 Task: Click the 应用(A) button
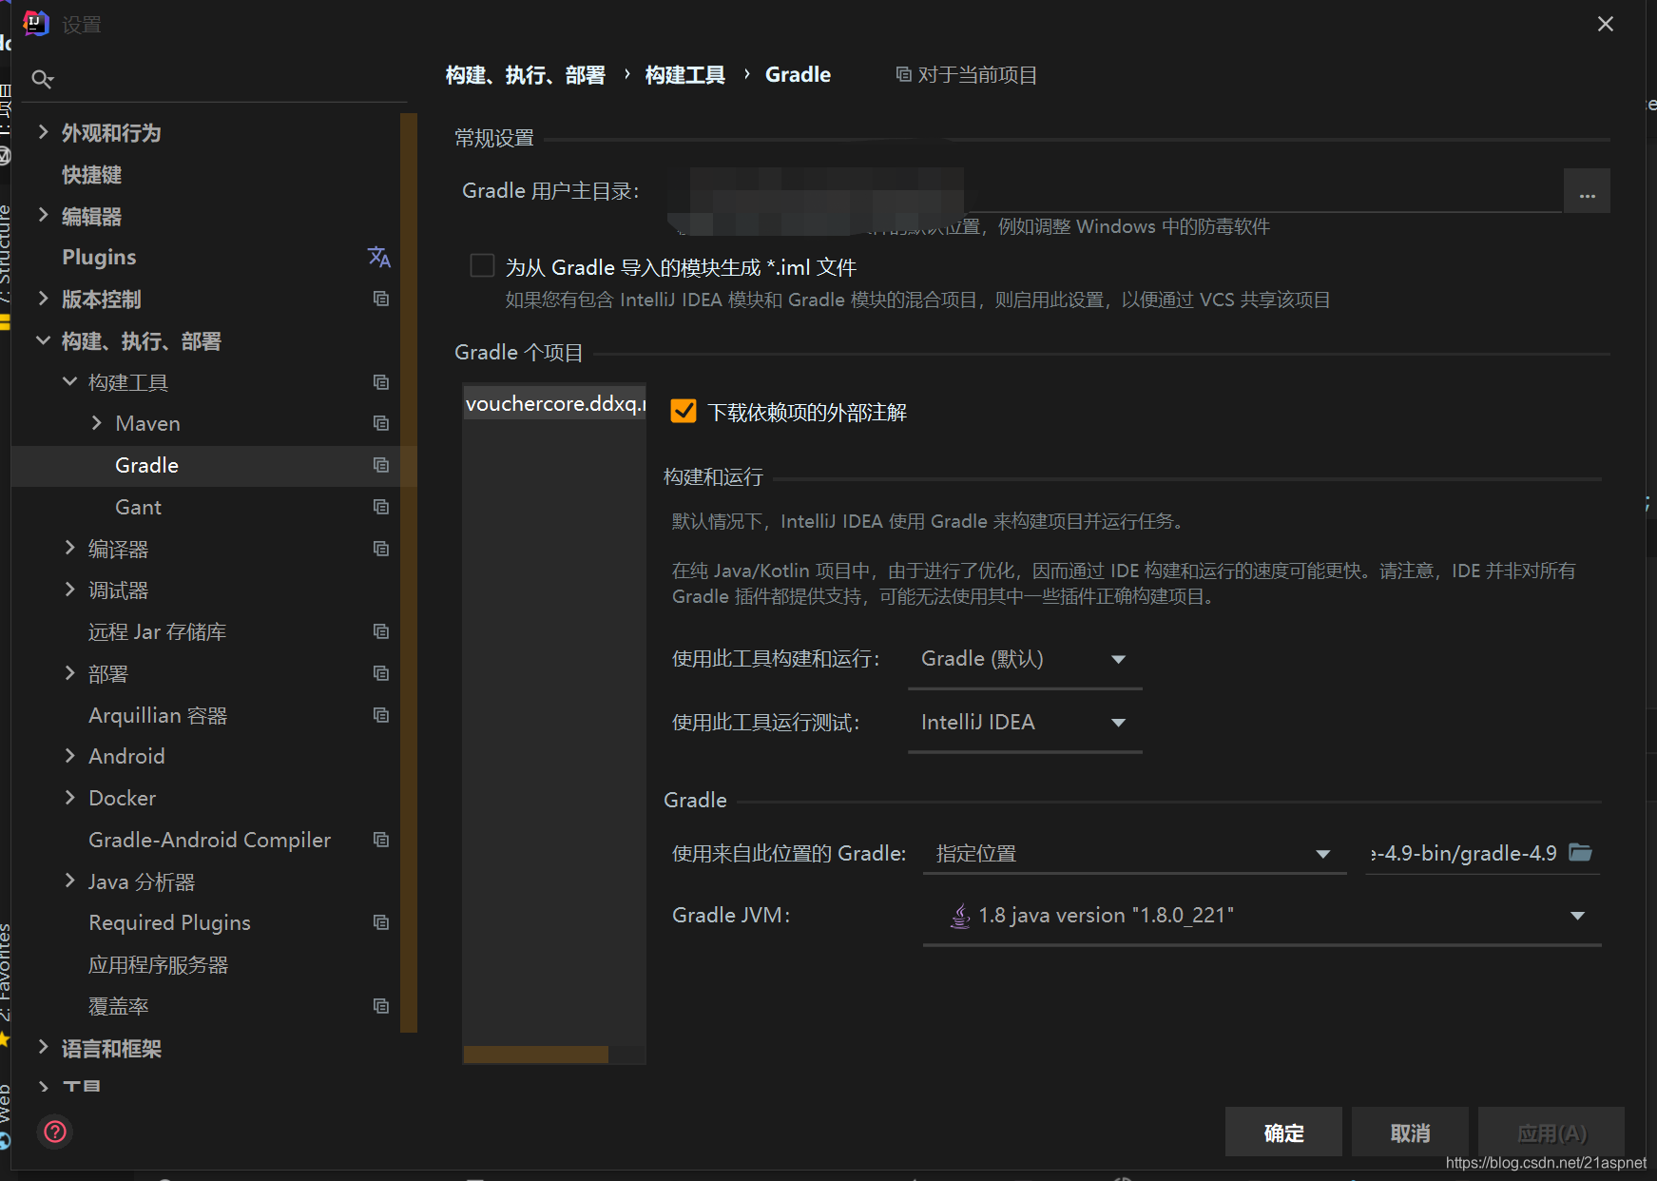tap(1551, 1133)
